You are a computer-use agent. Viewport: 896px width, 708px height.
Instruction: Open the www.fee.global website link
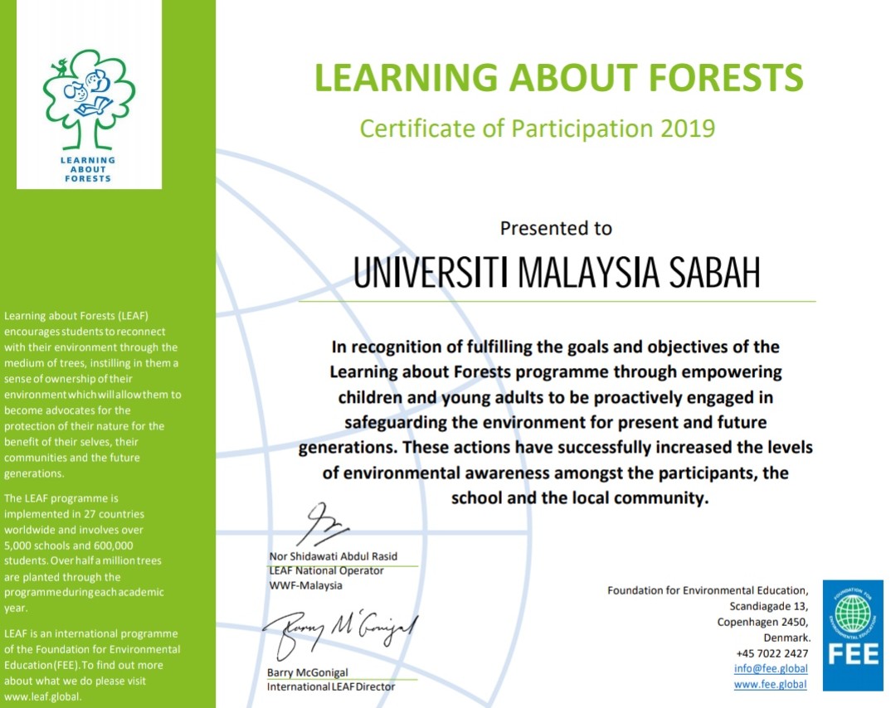pyautogui.click(x=770, y=685)
